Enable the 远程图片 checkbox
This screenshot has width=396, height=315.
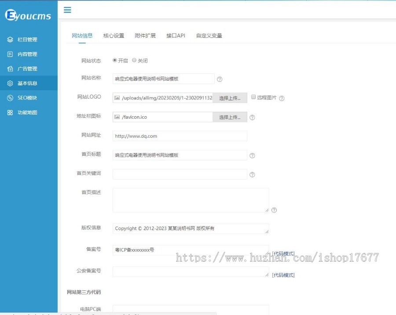point(253,97)
